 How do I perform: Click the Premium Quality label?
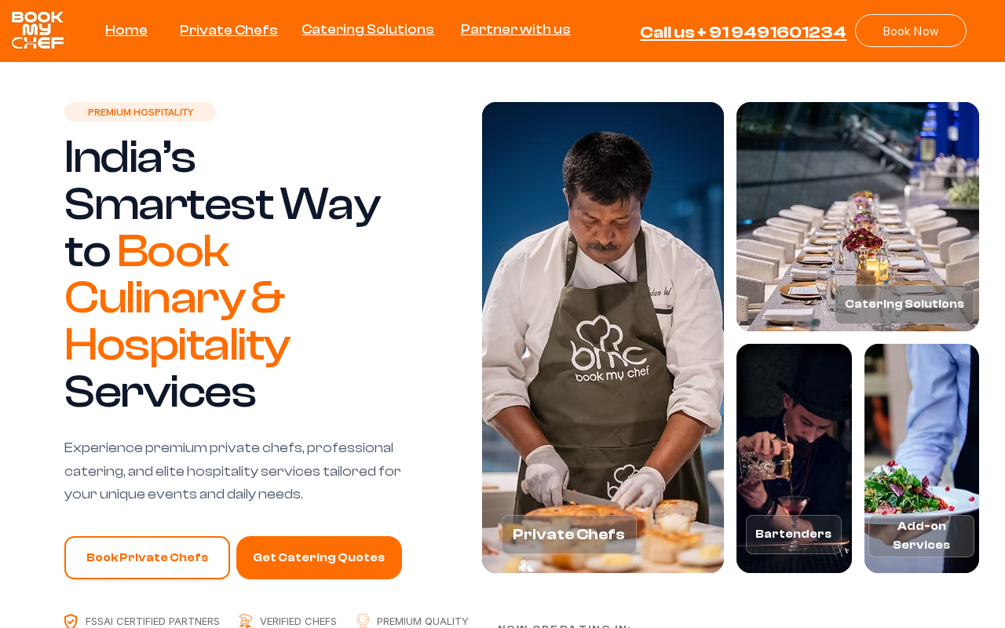click(x=422, y=622)
